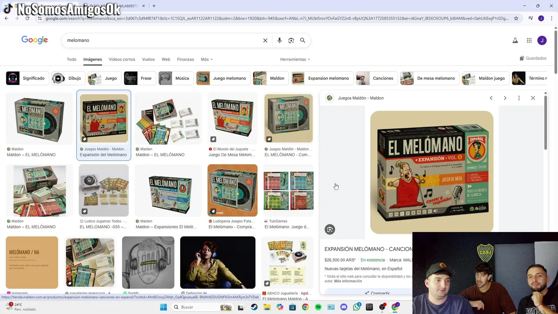The image size is (558, 314).
Task: Open the Expansión del Melómano thumbnail
Action: click(104, 119)
